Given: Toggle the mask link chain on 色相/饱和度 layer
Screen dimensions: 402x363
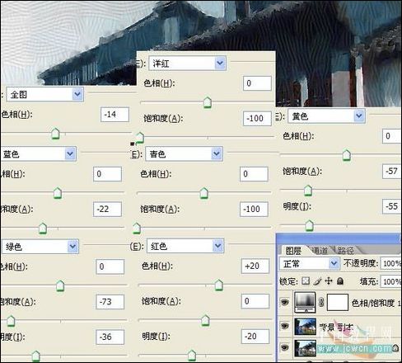Looking at the screenshot, I should click(x=321, y=302).
